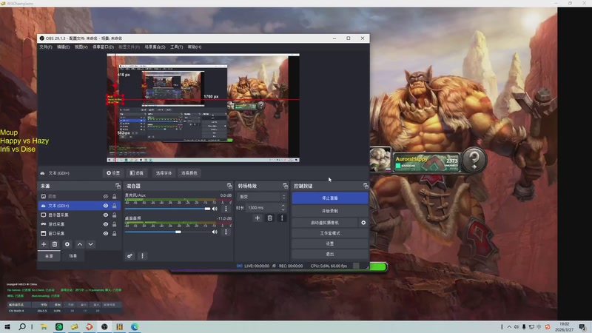Viewport: 592px width, 333px height.
Task: Hide the 文本 (GDI+) source eye
Action: (106, 206)
